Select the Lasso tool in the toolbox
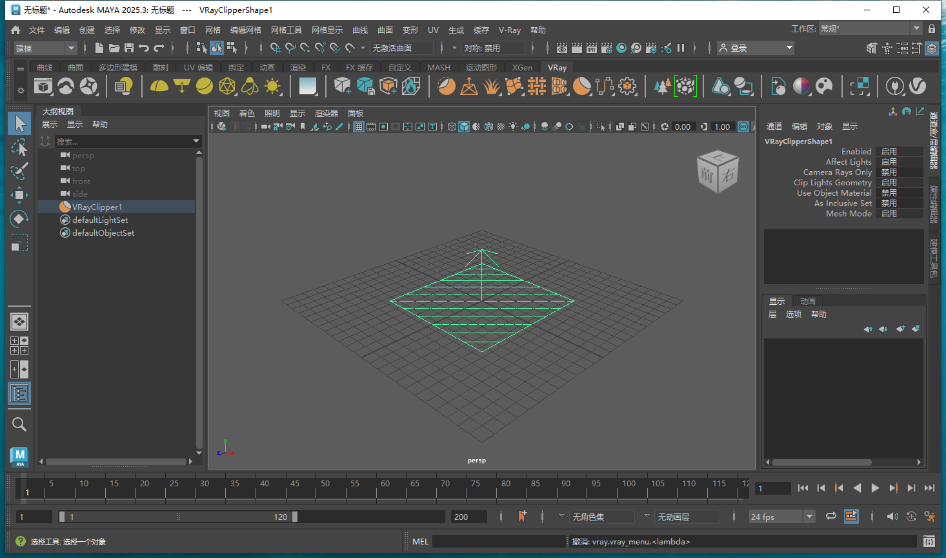This screenshot has width=946, height=558. pyautogui.click(x=19, y=147)
